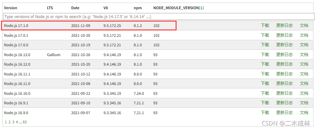Click the V8 column header
Screen dimensions: 315x129
pos(106,8)
